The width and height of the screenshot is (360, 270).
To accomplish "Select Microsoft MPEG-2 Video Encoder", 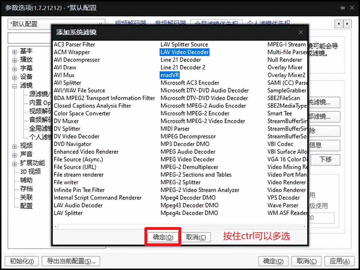I will pyautogui.click(x=203, y=121).
